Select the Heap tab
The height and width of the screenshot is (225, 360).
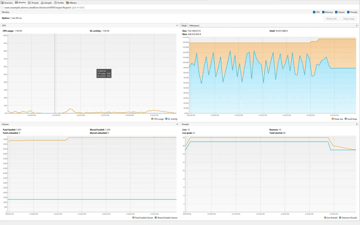(x=184, y=26)
